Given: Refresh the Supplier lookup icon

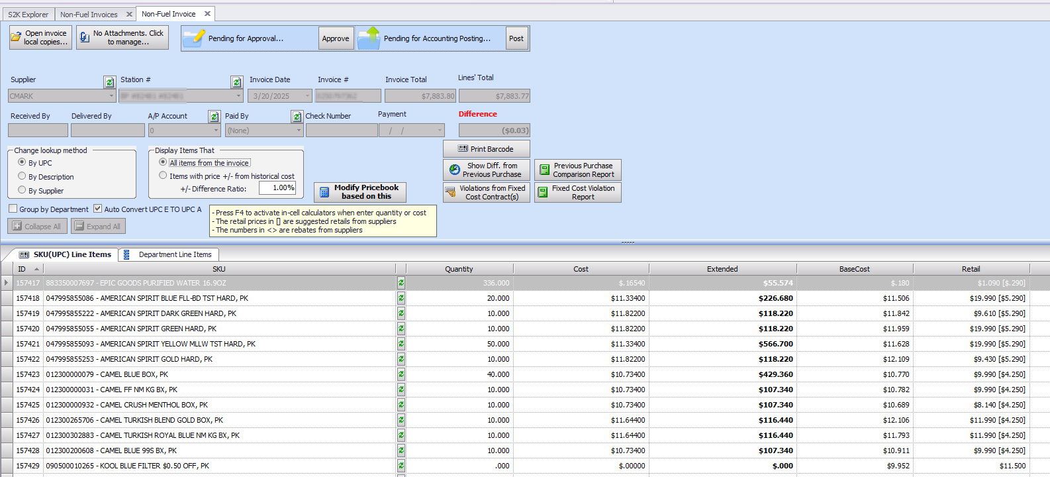Looking at the screenshot, I should point(109,82).
